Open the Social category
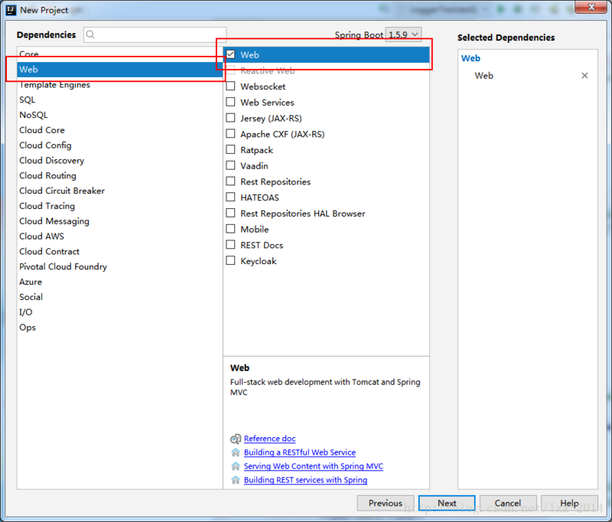This screenshot has height=522, width=612. tap(119, 297)
